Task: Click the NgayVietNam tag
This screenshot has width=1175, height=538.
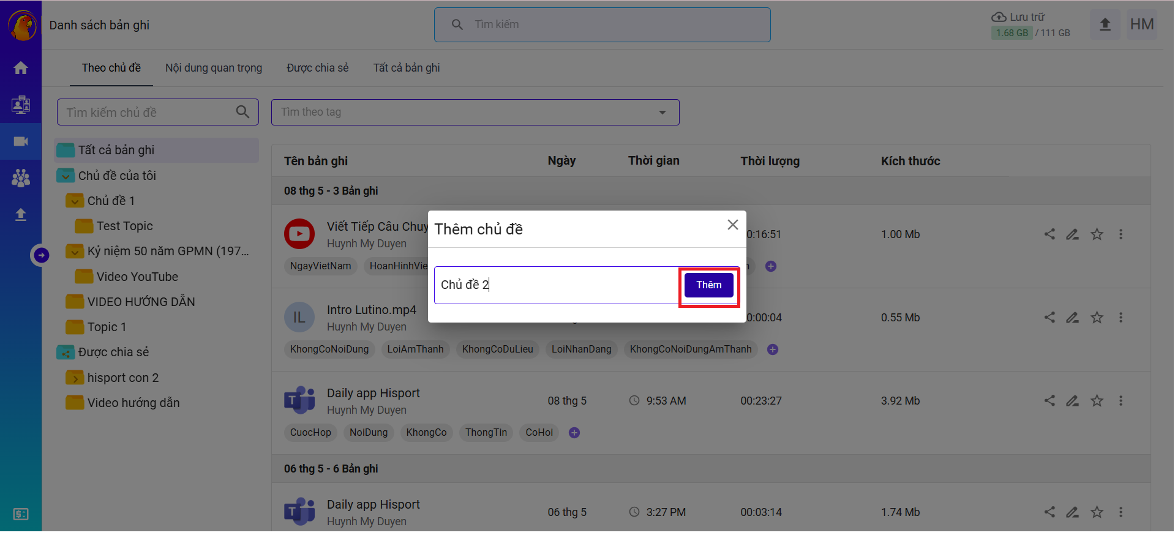Action: tap(321, 266)
